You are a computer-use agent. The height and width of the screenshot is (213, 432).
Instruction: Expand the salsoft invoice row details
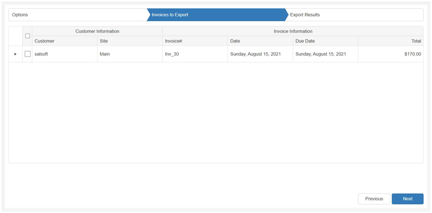15,54
